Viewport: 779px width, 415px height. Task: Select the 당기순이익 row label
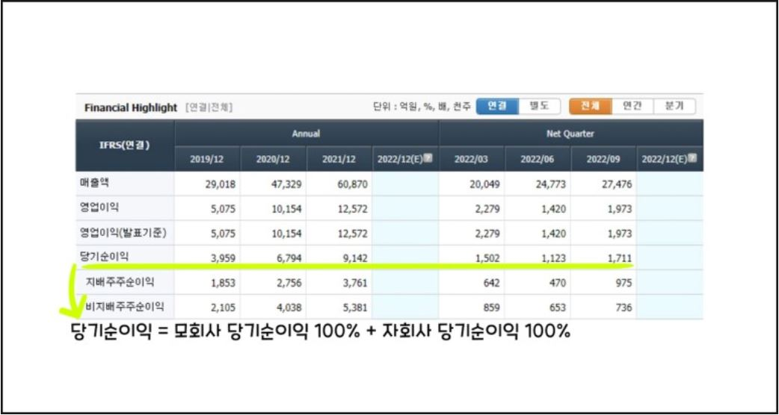pos(103,256)
